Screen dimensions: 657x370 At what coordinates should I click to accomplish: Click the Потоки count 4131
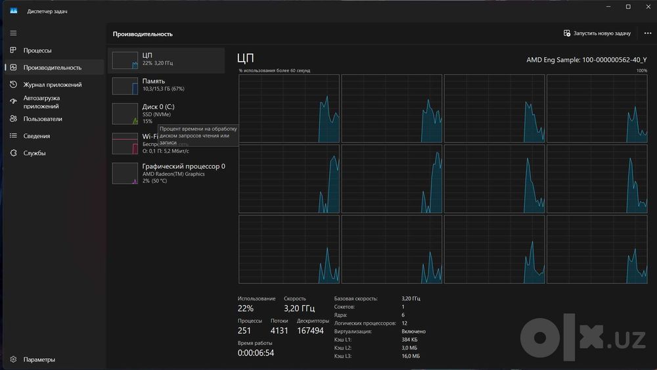point(279,331)
